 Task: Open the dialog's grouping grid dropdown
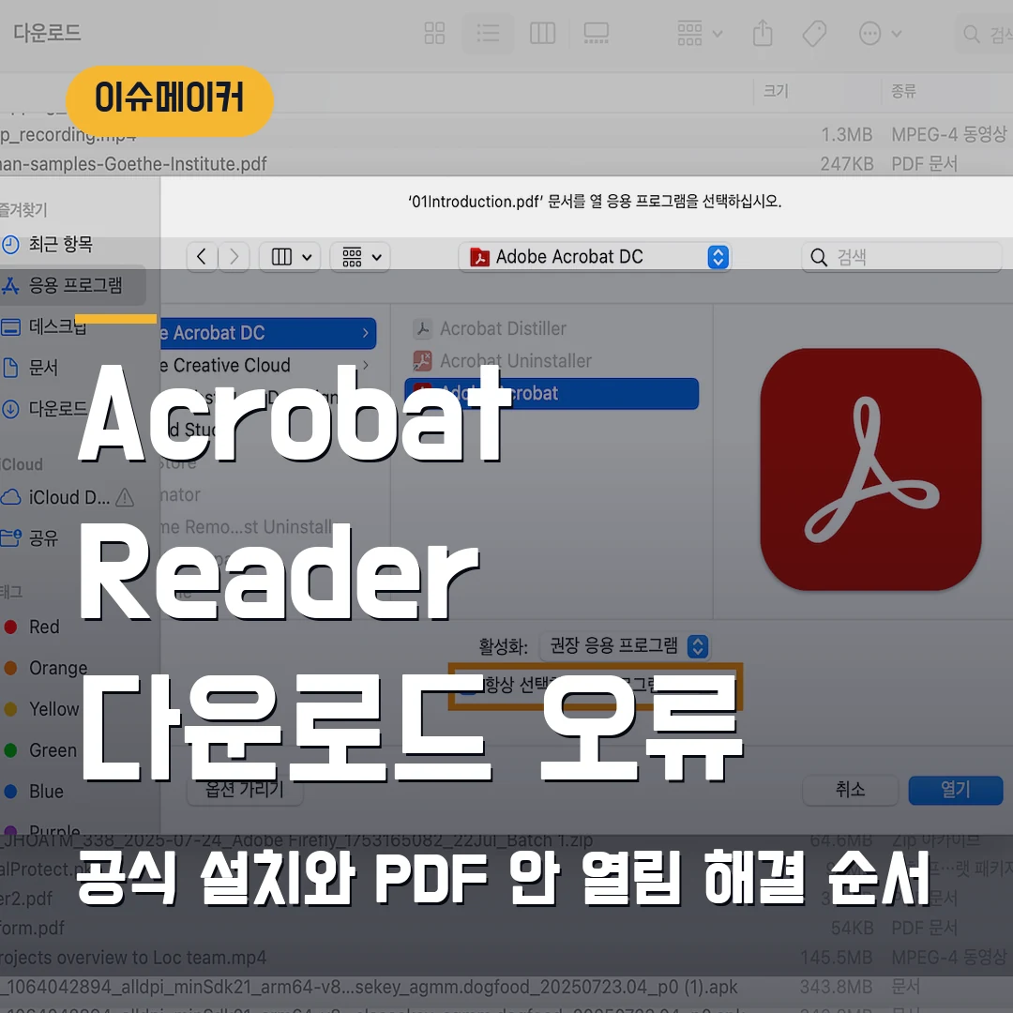pos(360,257)
